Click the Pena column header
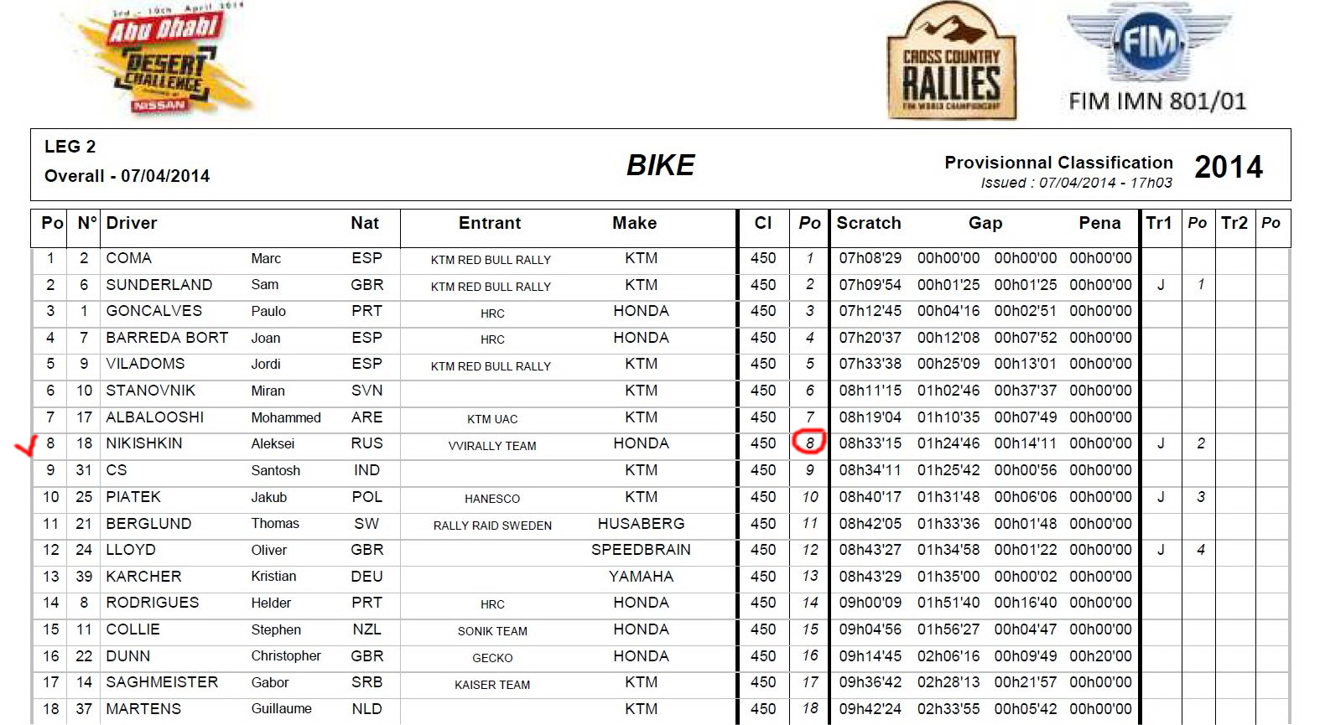Screen dimensions: 1320x725 coord(1099,223)
